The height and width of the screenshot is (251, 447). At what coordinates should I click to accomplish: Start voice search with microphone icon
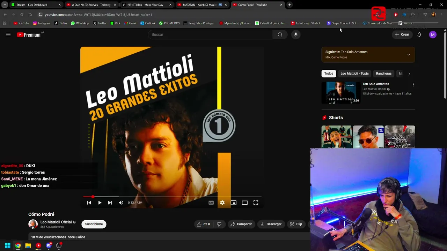click(296, 35)
